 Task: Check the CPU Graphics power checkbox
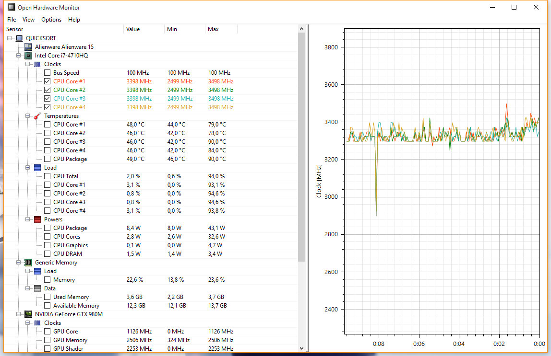[48, 245]
